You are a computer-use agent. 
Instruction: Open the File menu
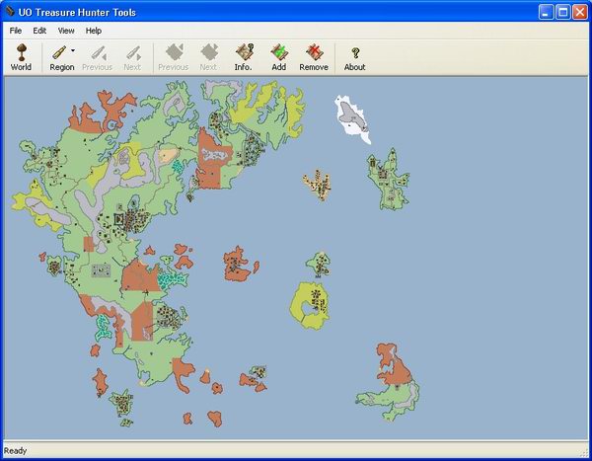click(x=16, y=31)
